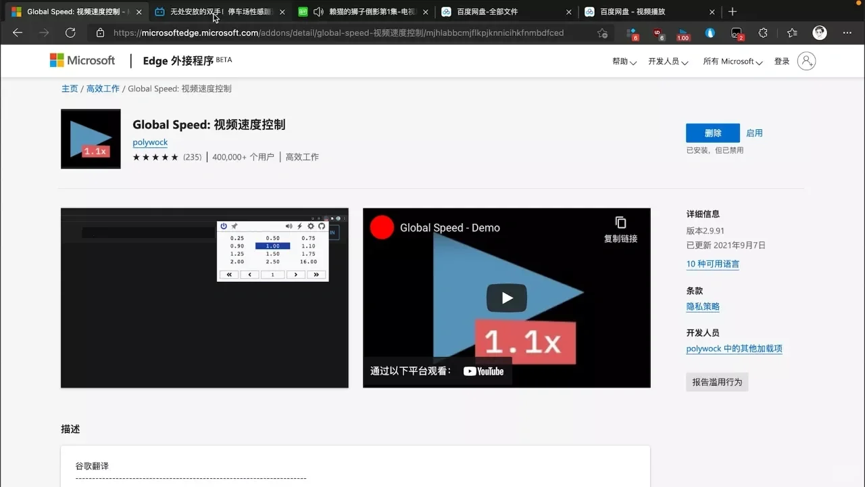Open the 10 种可用语言 link
865x487 pixels.
pos(712,264)
